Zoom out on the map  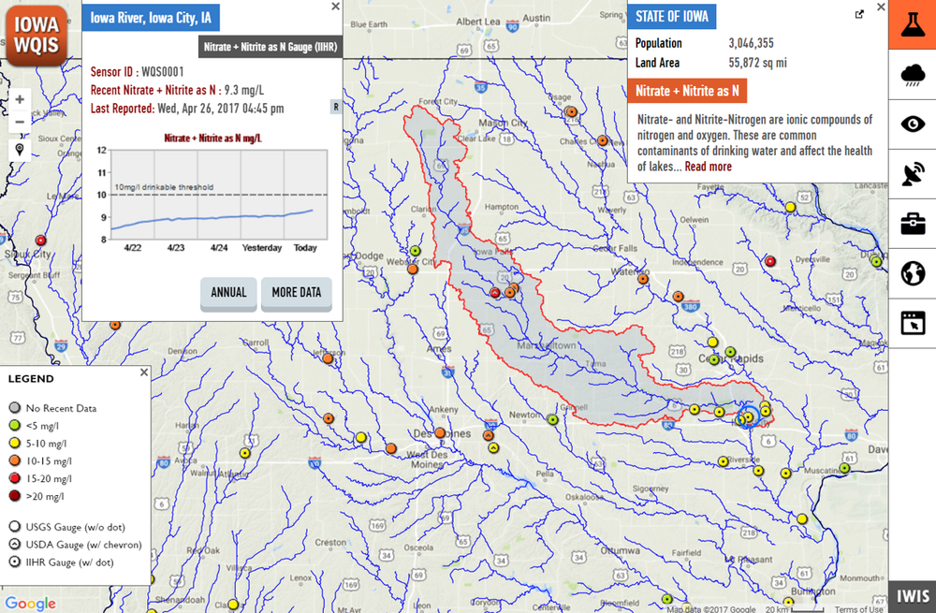pyautogui.click(x=20, y=122)
